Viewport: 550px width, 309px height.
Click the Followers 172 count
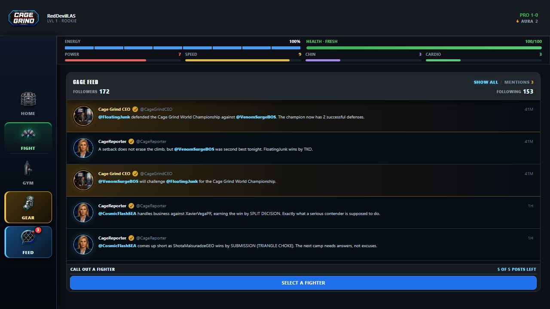pos(91,91)
